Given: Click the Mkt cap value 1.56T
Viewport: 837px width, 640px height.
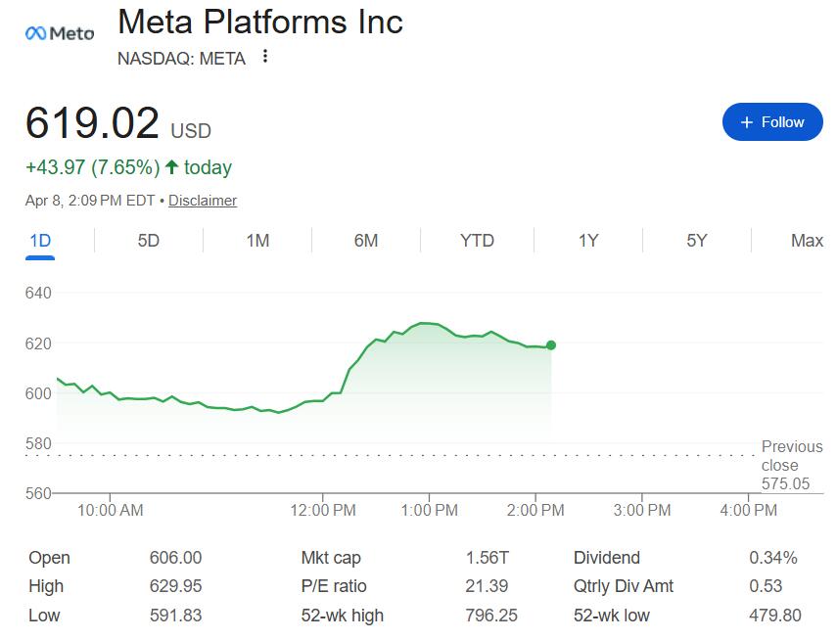Looking at the screenshot, I should pos(488,558).
